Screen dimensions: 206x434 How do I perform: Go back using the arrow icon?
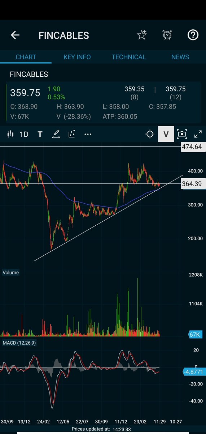pyautogui.click(x=15, y=35)
